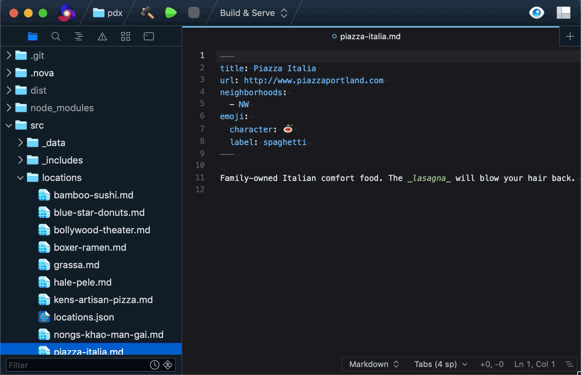
Task: Click the 'spaghetti' label value
Action: [x=285, y=142]
